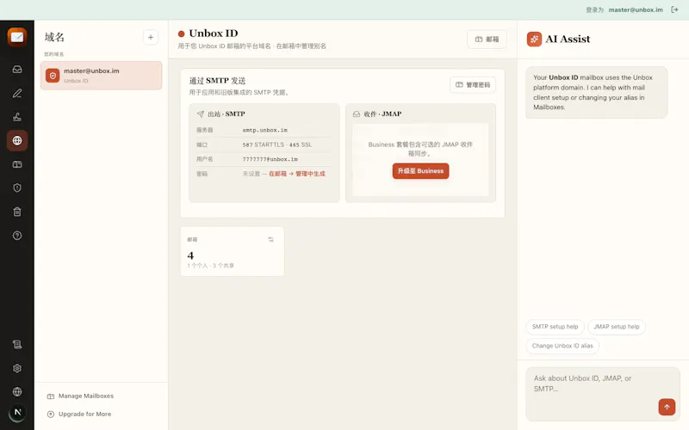Click the N avatar at sidebar bottom
This screenshot has width=689, height=430.
click(17, 412)
